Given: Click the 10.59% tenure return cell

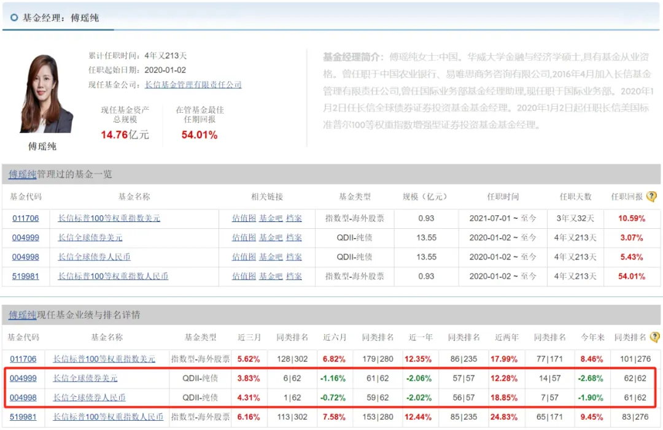Looking at the screenshot, I should [632, 218].
